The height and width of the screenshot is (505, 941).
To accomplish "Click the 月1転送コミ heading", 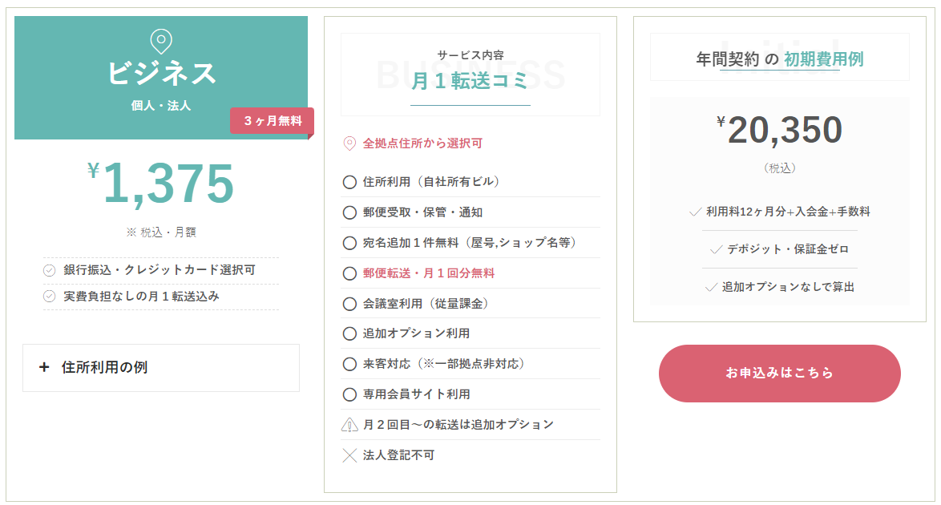I will click(x=470, y=80).
